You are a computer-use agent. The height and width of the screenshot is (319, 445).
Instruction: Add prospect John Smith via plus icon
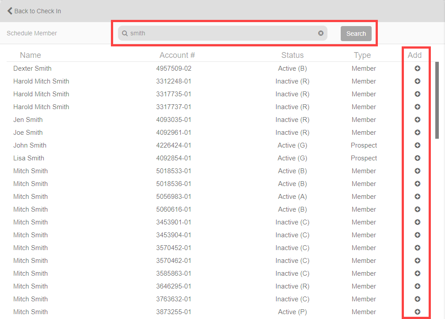[417, 145]
